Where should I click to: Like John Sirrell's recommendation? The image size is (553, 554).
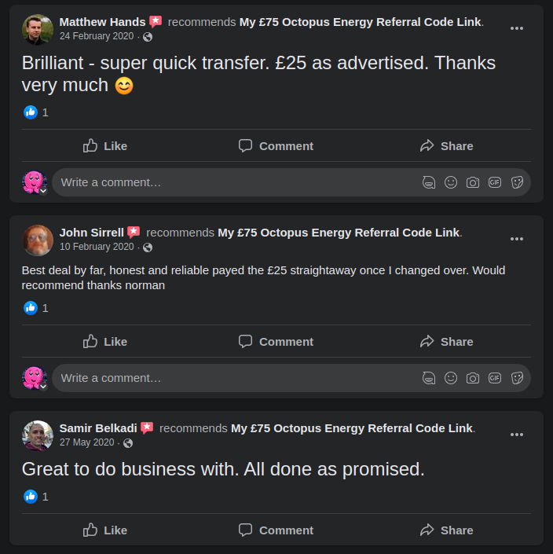click(x=105, y=342)
